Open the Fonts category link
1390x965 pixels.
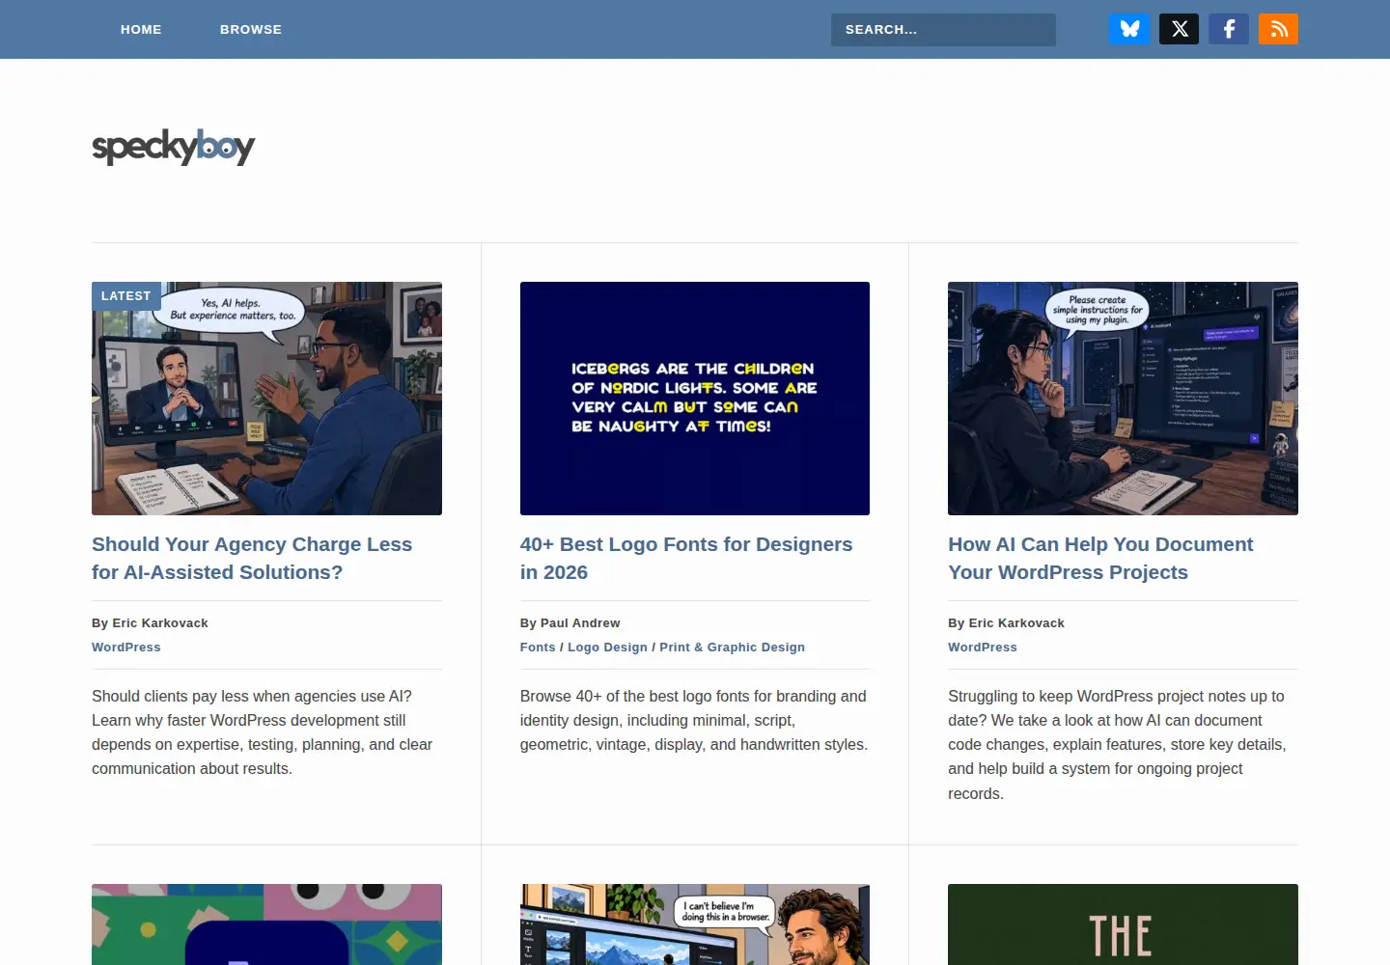click(x=538, y=648)
